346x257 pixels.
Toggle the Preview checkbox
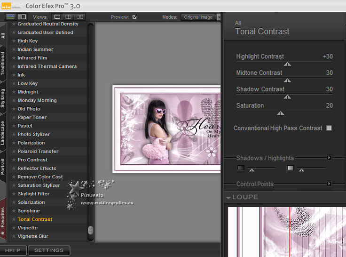pos(134,17)
